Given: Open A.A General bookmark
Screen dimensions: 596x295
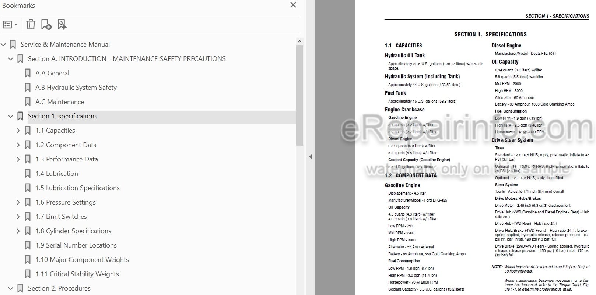Looking at the screenshot, I should pos(52,73).
